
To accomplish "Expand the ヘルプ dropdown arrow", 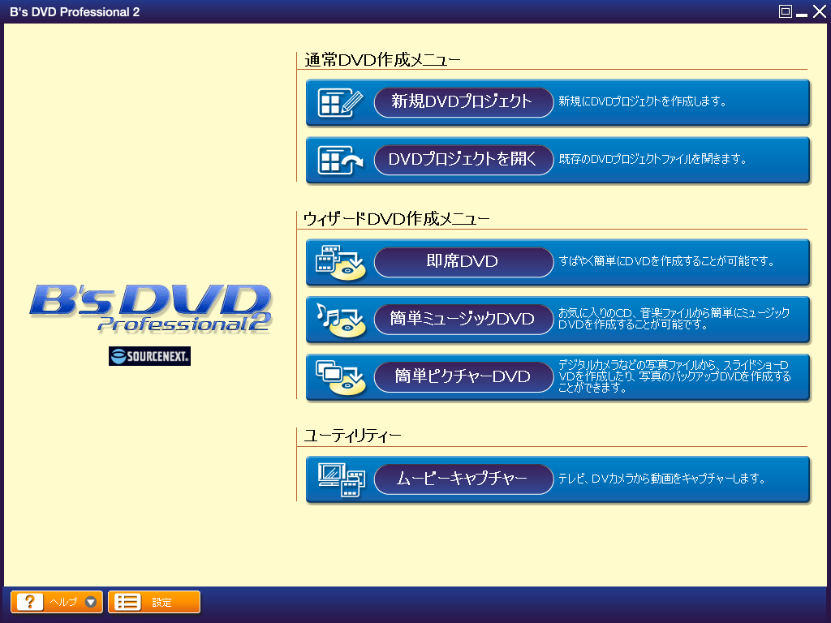I will pos(91,602).
